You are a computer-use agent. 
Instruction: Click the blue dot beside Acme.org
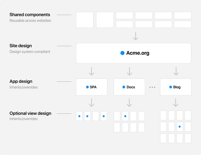122,53
